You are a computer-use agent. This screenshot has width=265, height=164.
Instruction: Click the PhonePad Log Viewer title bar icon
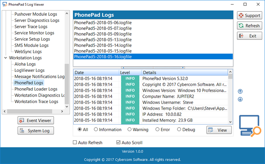5,4
